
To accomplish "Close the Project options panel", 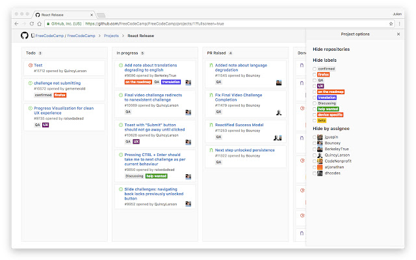I will point(398,34).
